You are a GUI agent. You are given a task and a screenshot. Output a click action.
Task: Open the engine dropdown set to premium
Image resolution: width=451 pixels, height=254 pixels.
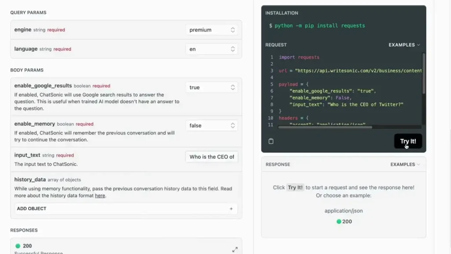[211, 30]
